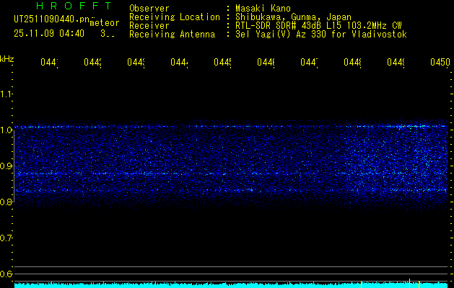Image resolution: width=454 pixels, height=288 pixels.
Task: Click the 1.1 kHz axis tick label
Action: point(6,94)
